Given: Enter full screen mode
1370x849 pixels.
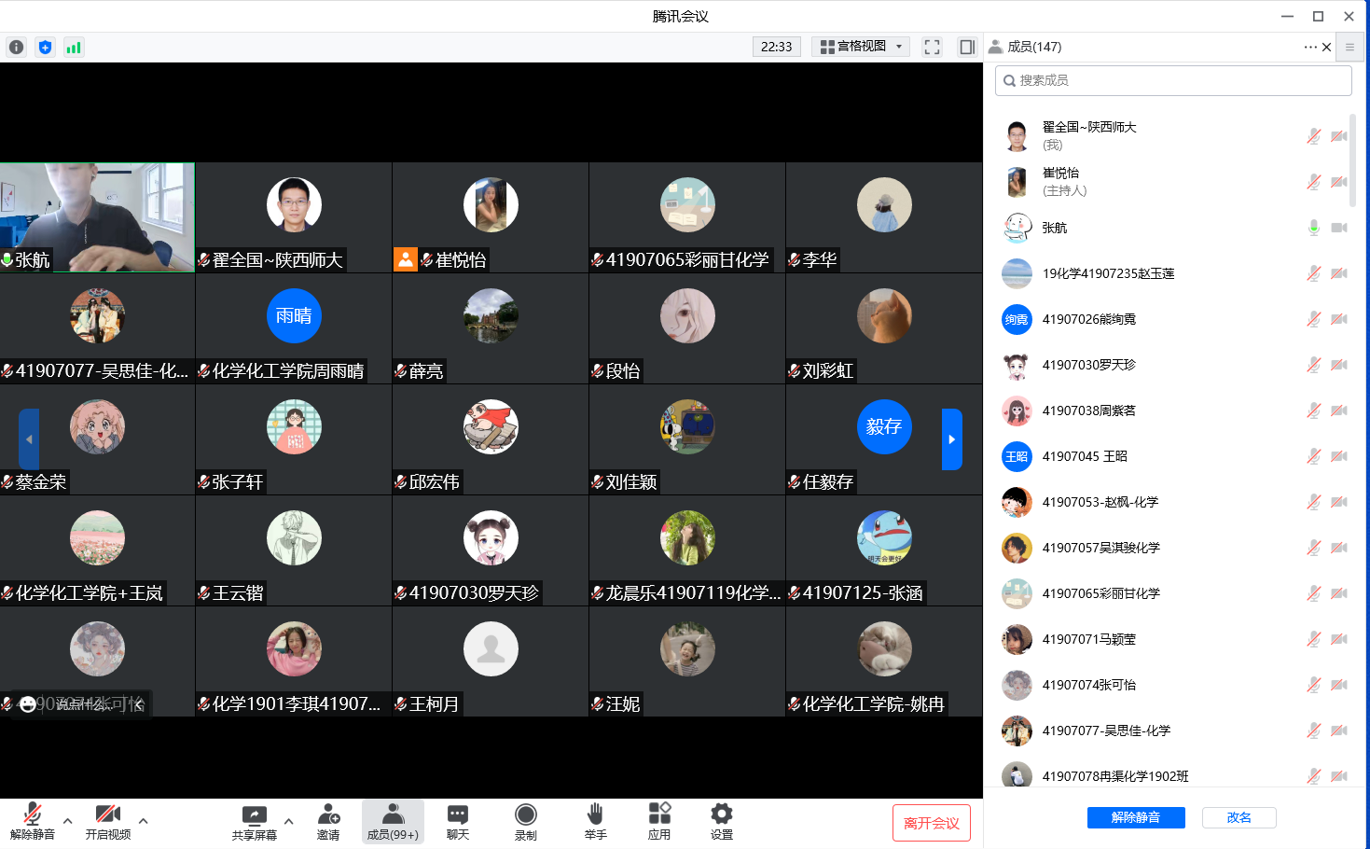Looking at the screenshot, I should (x=932, y=47).
